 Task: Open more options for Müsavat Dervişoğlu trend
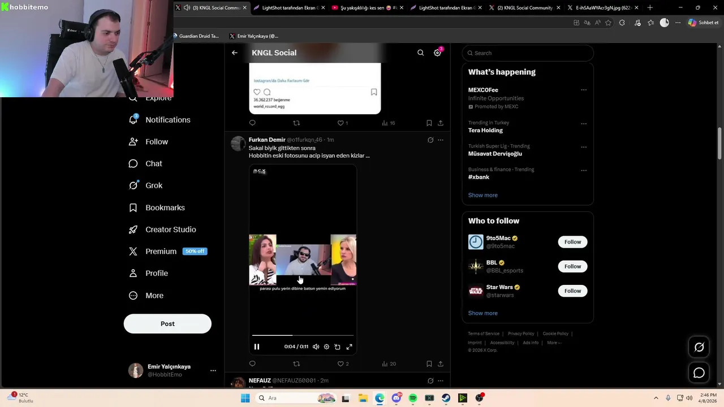click(x=584, y=147)
